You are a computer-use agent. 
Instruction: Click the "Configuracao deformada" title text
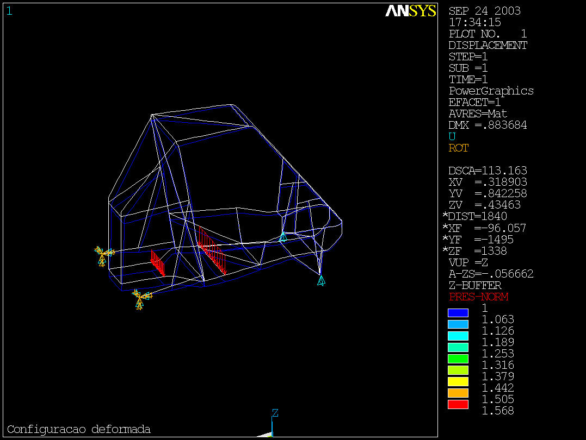coord(78,429)
